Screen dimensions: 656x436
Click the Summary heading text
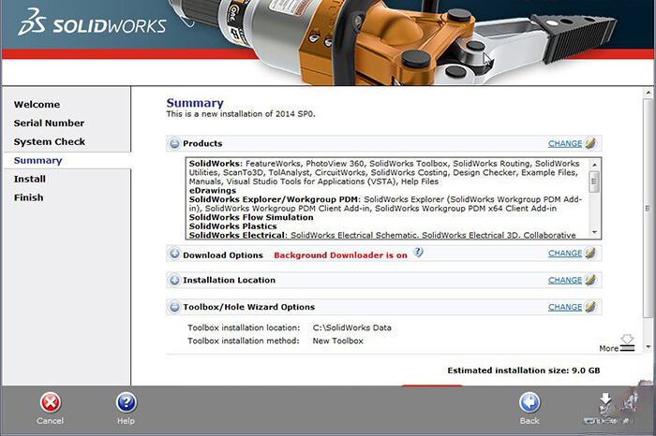tap(195, 103)
